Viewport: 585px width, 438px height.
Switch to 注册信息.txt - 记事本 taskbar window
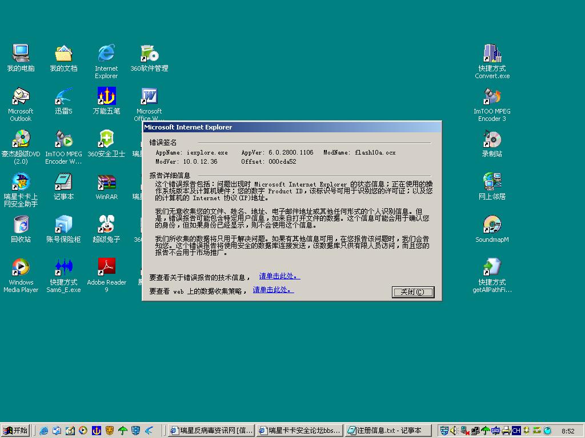point(388,431)
